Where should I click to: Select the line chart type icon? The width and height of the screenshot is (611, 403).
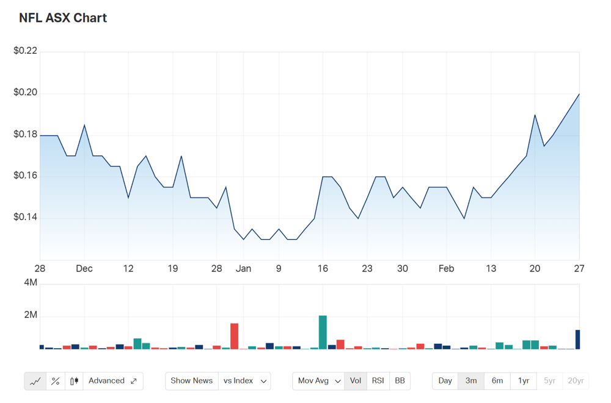pos(35,381)
